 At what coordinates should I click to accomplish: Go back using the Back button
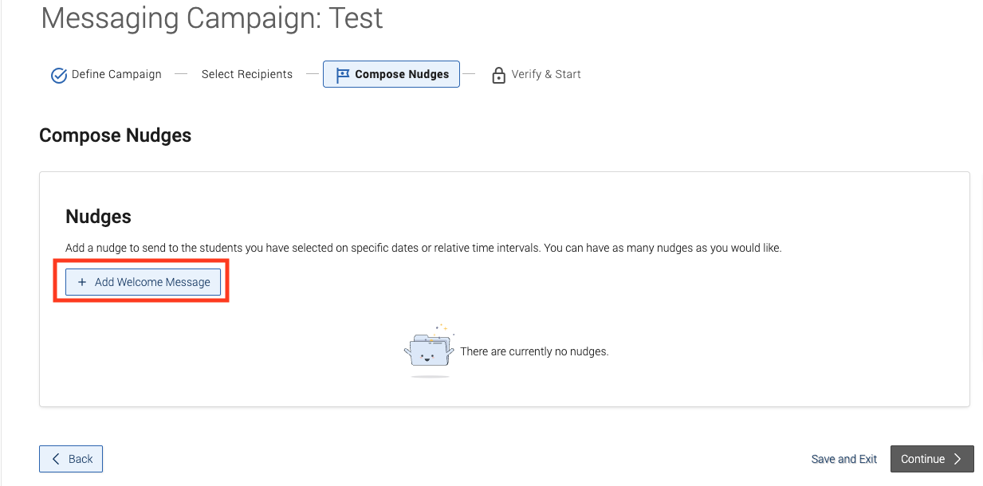(x=71, y=459)
